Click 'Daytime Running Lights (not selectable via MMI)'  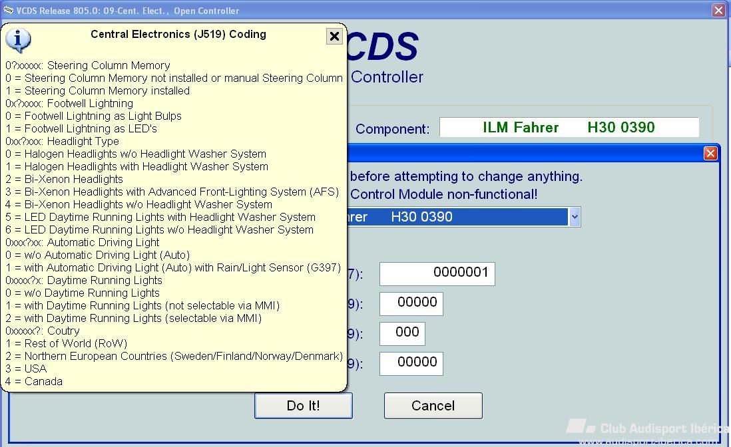tap(142, 305)
